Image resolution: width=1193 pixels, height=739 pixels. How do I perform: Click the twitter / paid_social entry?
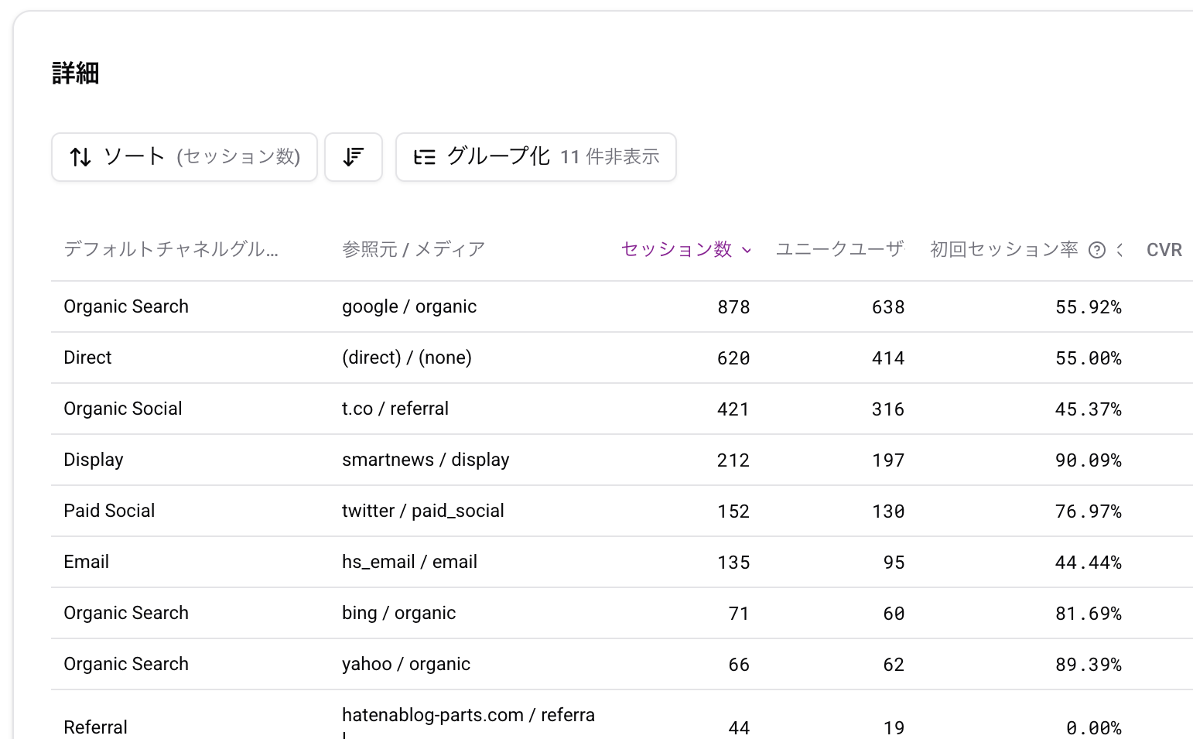point(423,511)
